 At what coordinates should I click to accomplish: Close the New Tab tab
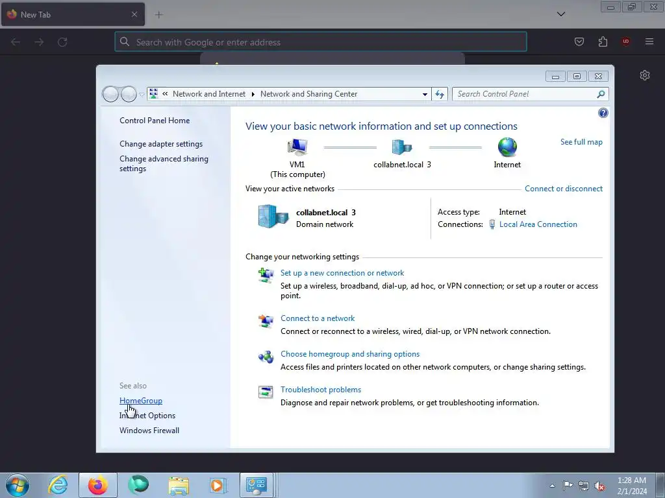134,14
